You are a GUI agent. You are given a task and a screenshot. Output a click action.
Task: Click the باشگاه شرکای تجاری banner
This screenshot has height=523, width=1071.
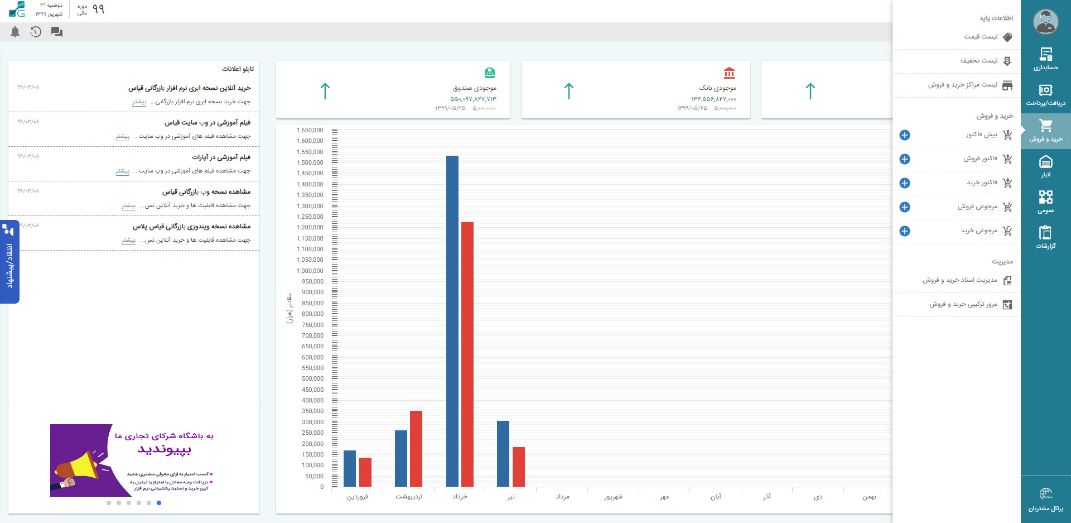click(134, 460)
